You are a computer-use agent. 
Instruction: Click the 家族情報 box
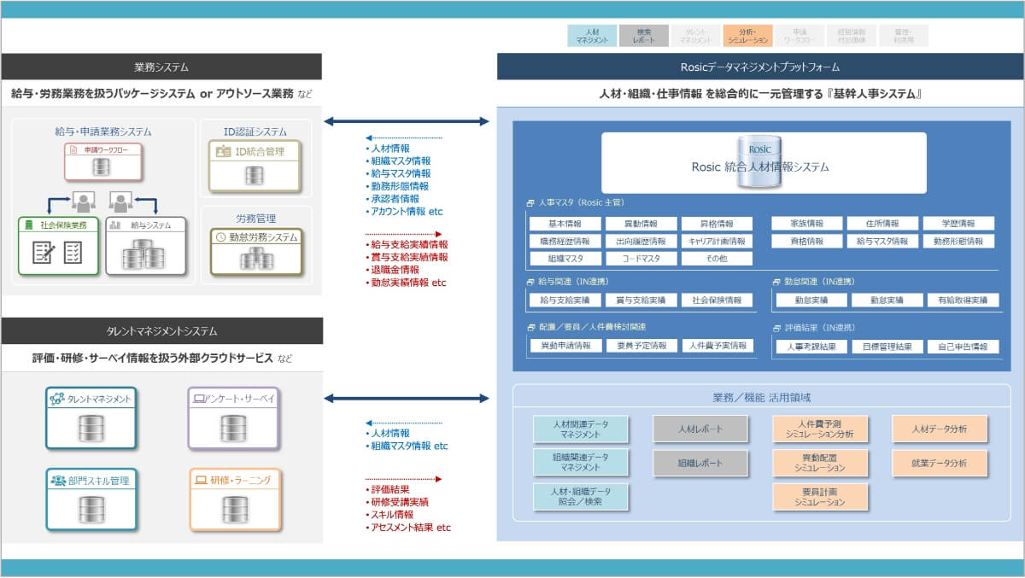(806, 224)
